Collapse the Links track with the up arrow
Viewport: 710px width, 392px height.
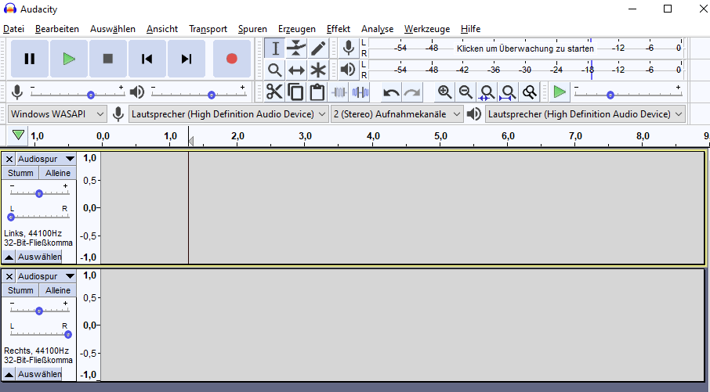[9, 257]
